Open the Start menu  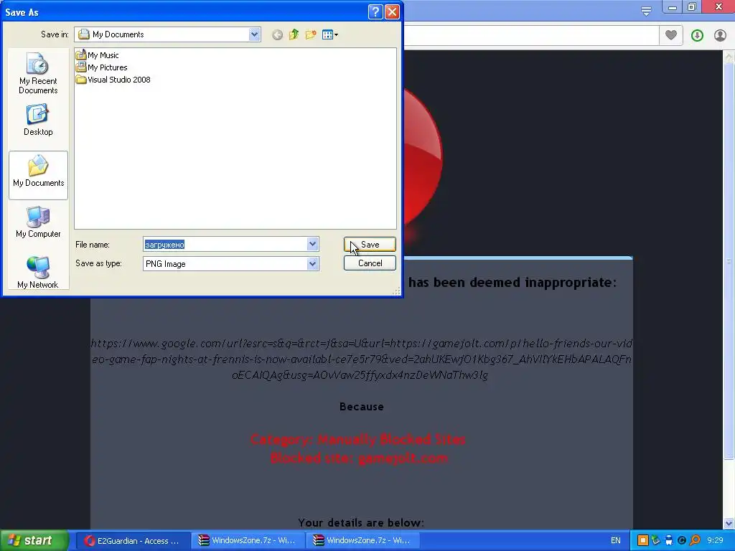click(x=34, y=541)
